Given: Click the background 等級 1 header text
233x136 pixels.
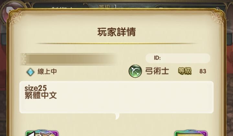Looking at the screenshot, I should pos(108,6).
